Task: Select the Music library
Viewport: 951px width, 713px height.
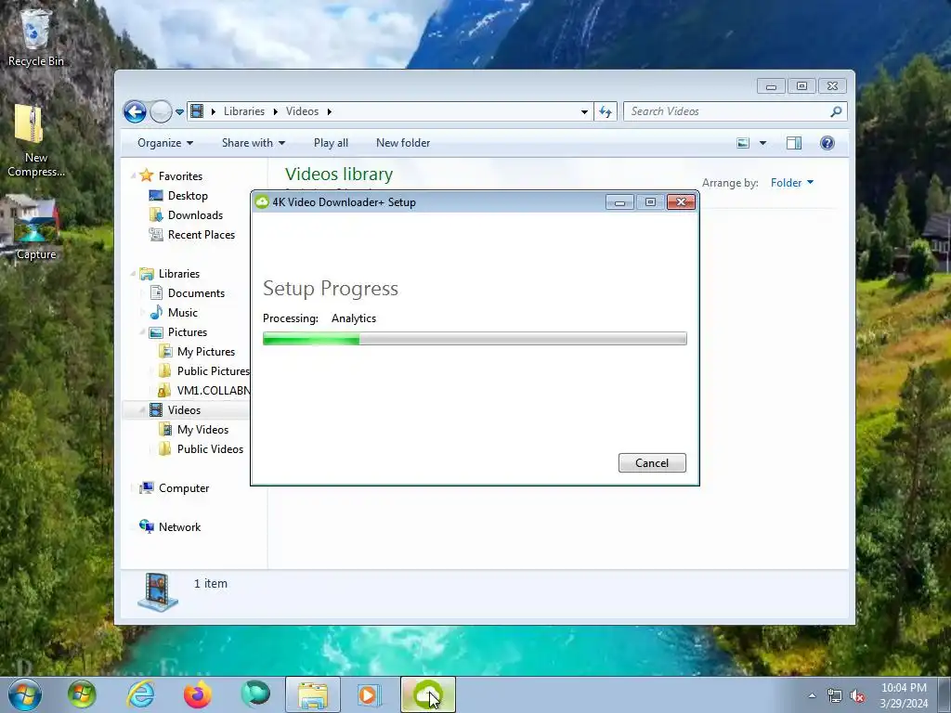Action: (183, 313)
